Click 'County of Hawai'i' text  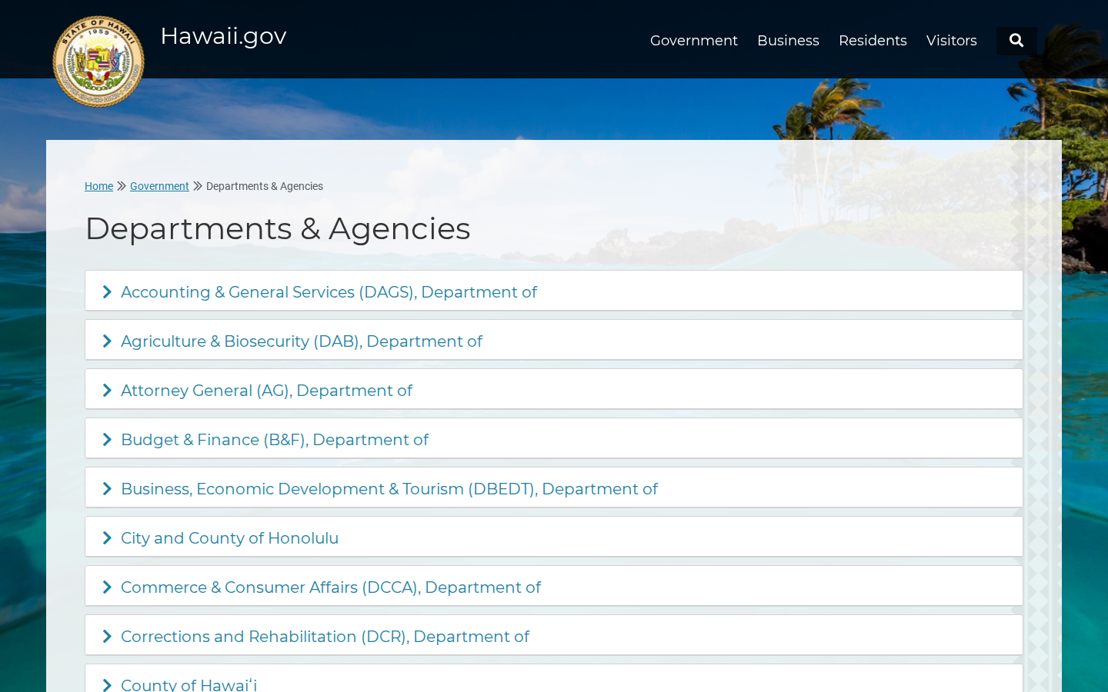point(189,684)
